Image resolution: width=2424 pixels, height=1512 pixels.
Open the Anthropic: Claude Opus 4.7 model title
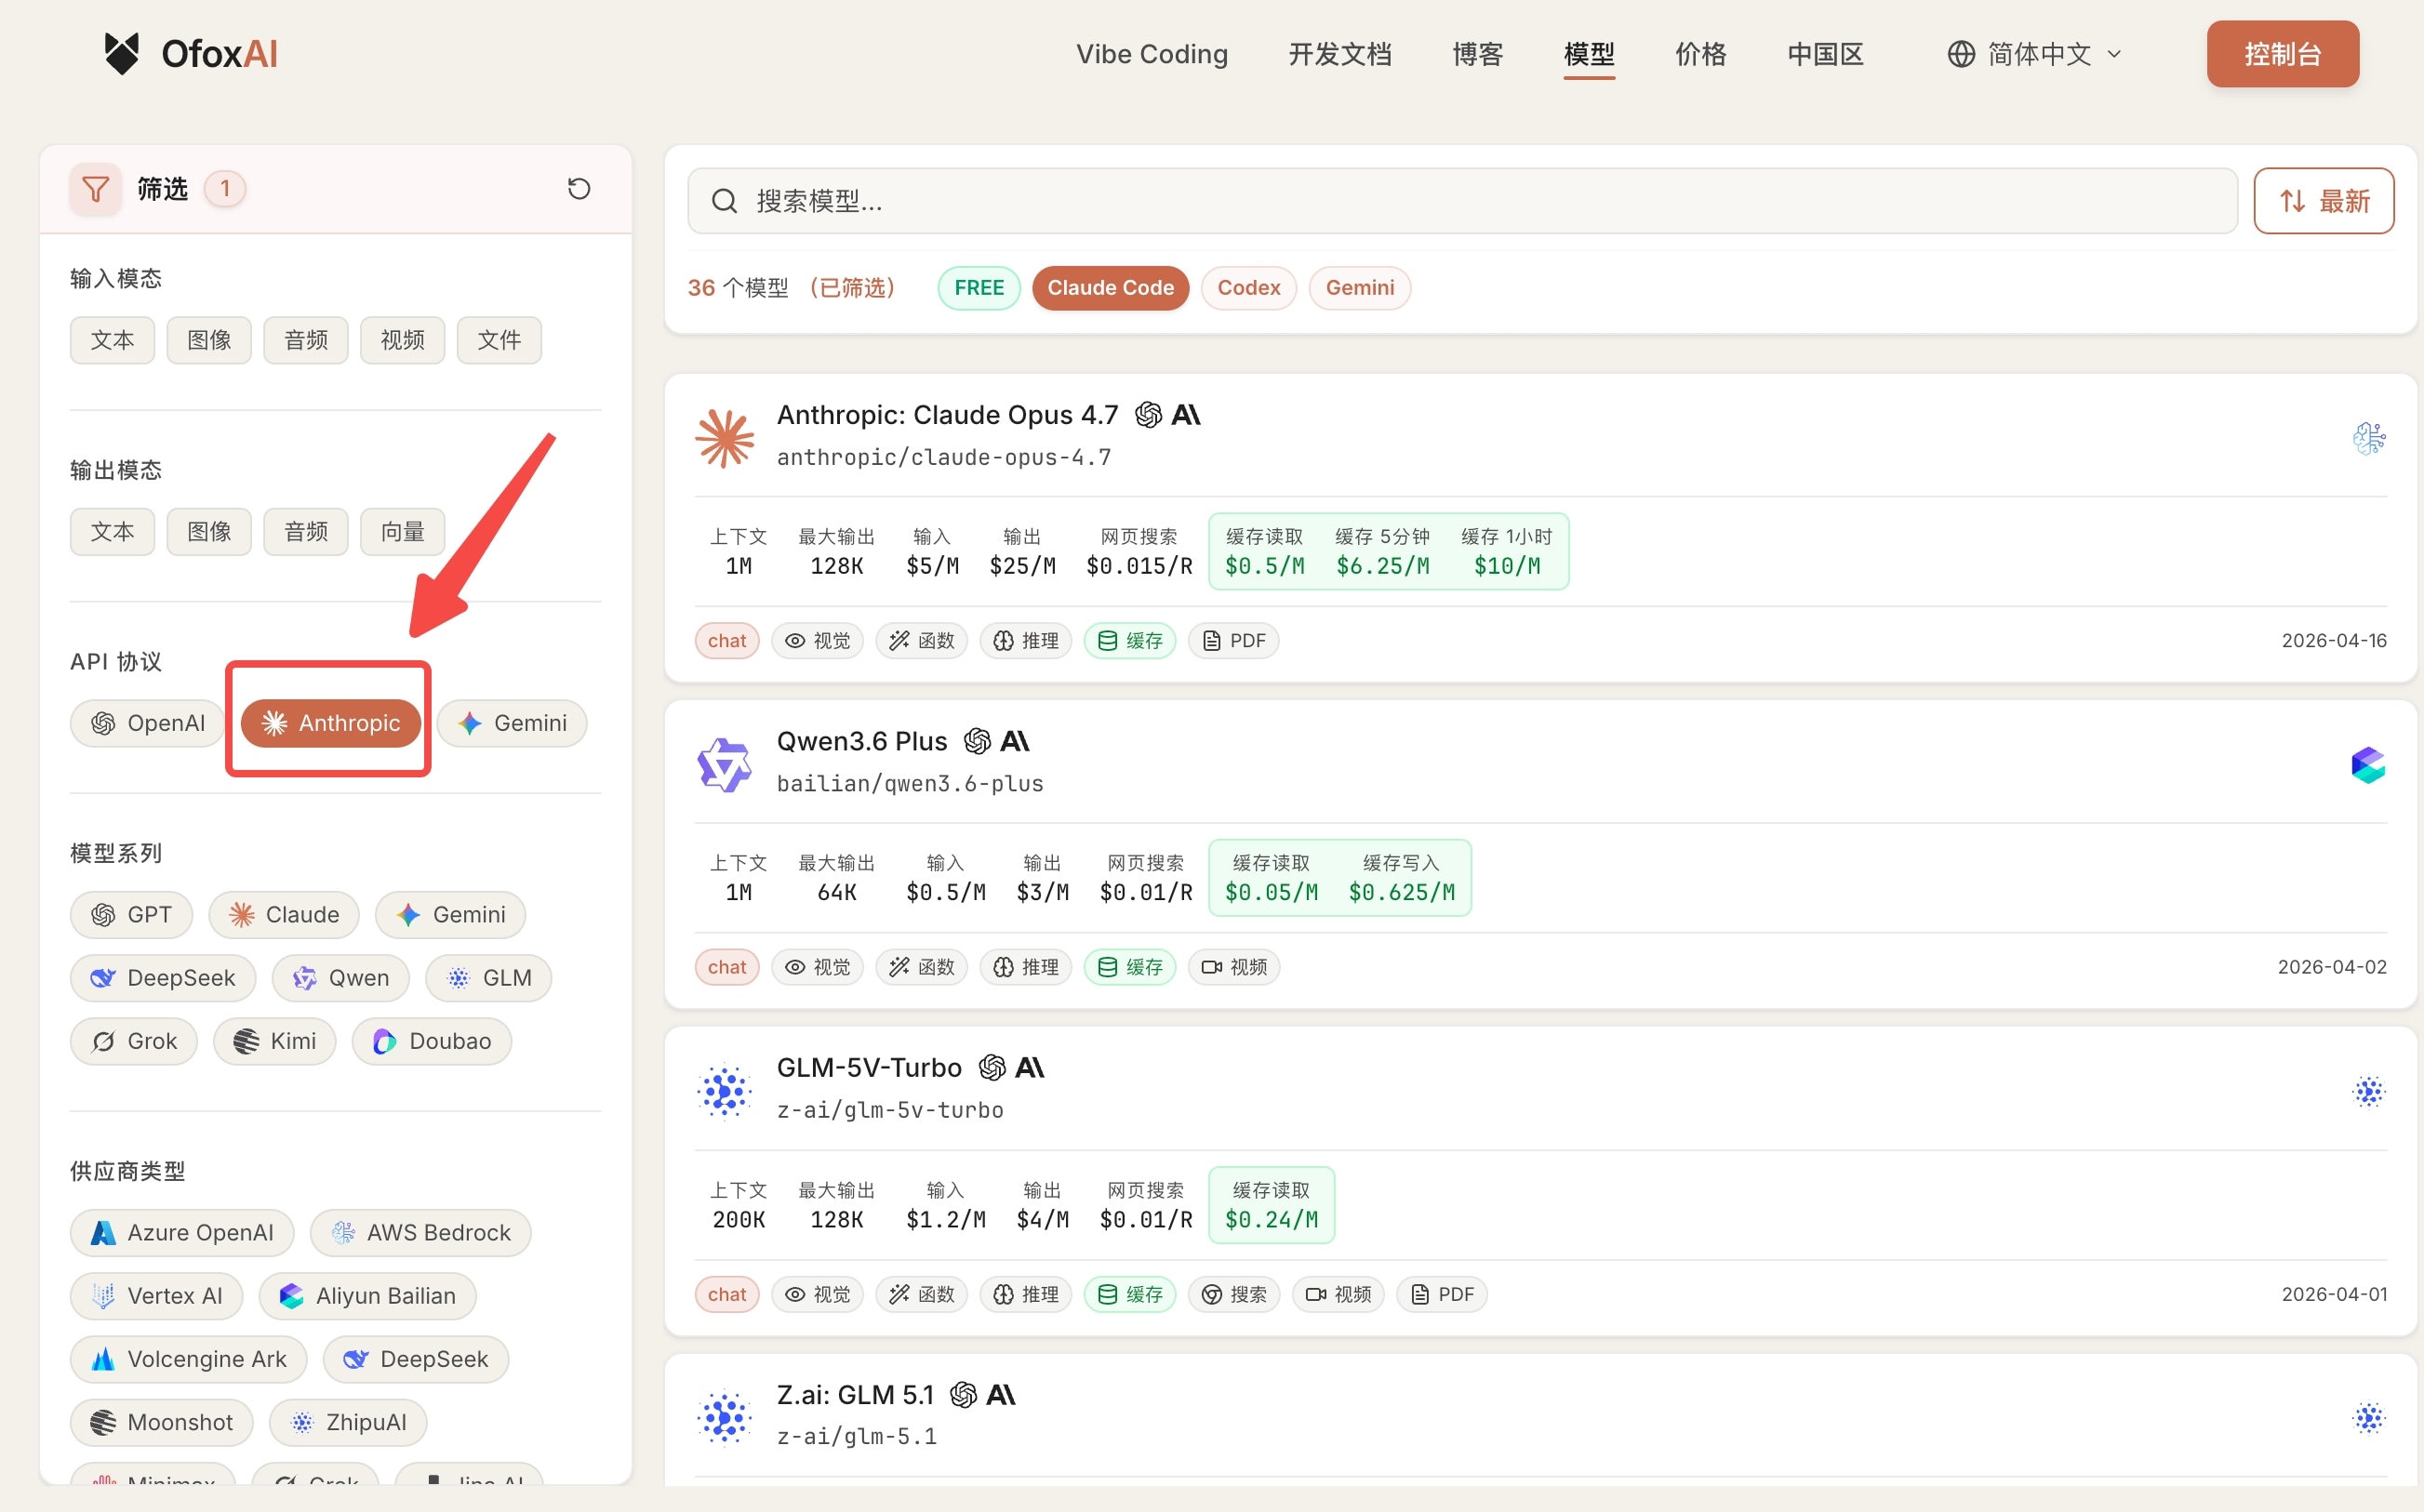click(947, 415)
